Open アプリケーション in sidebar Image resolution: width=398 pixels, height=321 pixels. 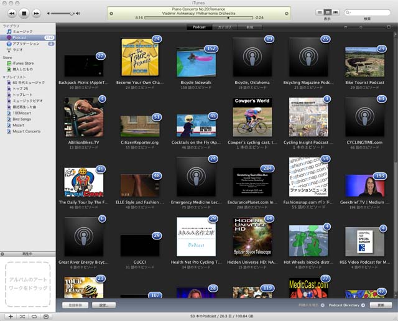click(x=28, y=44)
